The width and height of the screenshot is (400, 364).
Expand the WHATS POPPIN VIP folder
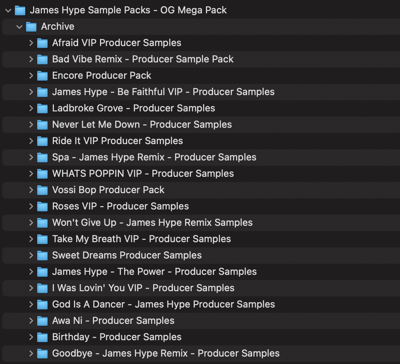(31, 173)
